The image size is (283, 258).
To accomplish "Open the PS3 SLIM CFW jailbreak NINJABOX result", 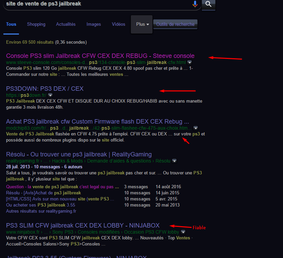I will coord(83,225).
